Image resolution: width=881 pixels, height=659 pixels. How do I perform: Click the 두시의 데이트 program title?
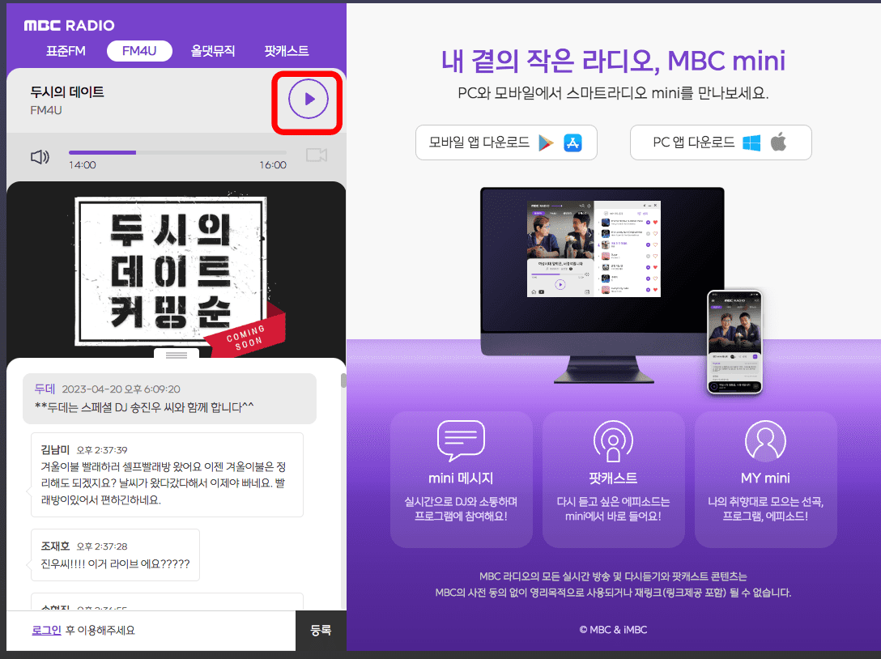click(67, 92)
